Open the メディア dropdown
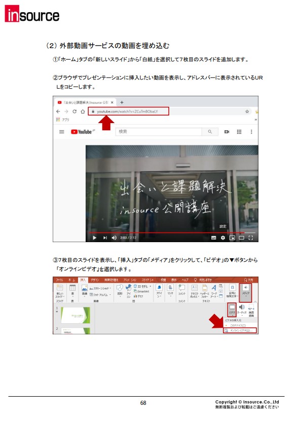This screenshot has width=299, height=423. click(x=246, y=292)
